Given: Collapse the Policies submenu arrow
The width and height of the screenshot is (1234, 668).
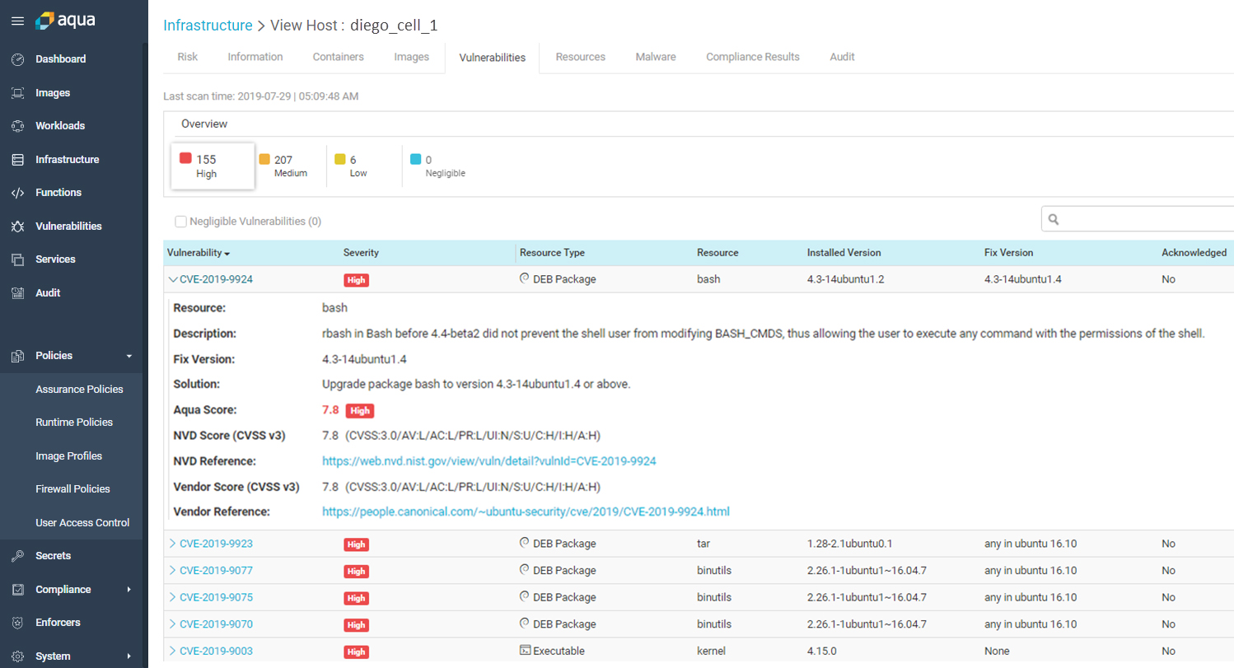Looking at the screenshot, I should coord(129,357).
